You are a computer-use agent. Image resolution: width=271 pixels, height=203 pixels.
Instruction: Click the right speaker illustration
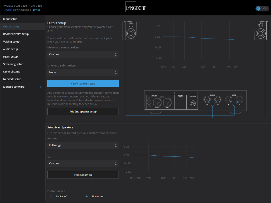261,31
